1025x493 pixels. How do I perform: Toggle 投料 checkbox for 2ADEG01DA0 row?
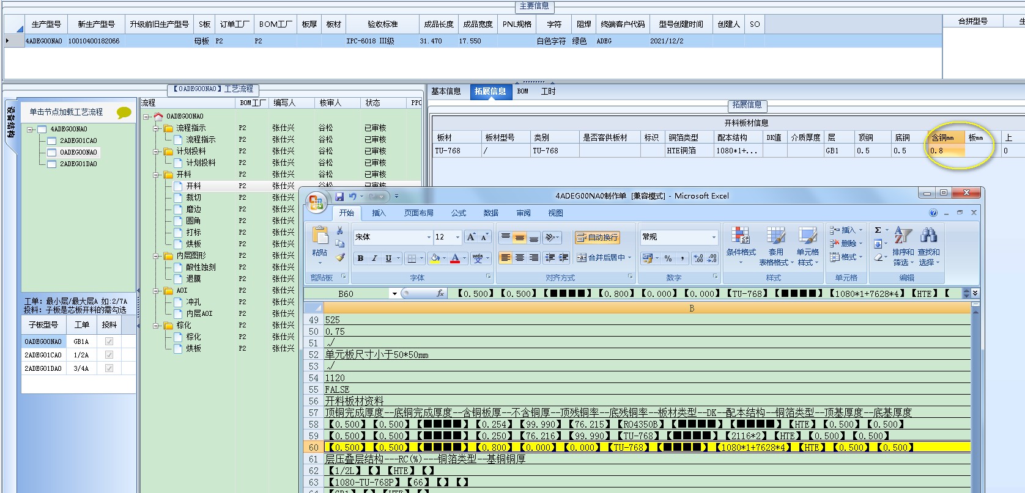pos(109,368)
